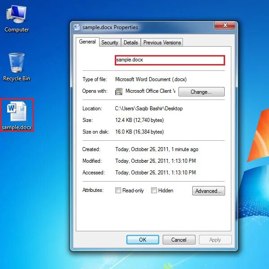Image resolution: width=269 pixels, height=269 pixels.
Task: Confirm with the OK button
Action: point(143,240)
